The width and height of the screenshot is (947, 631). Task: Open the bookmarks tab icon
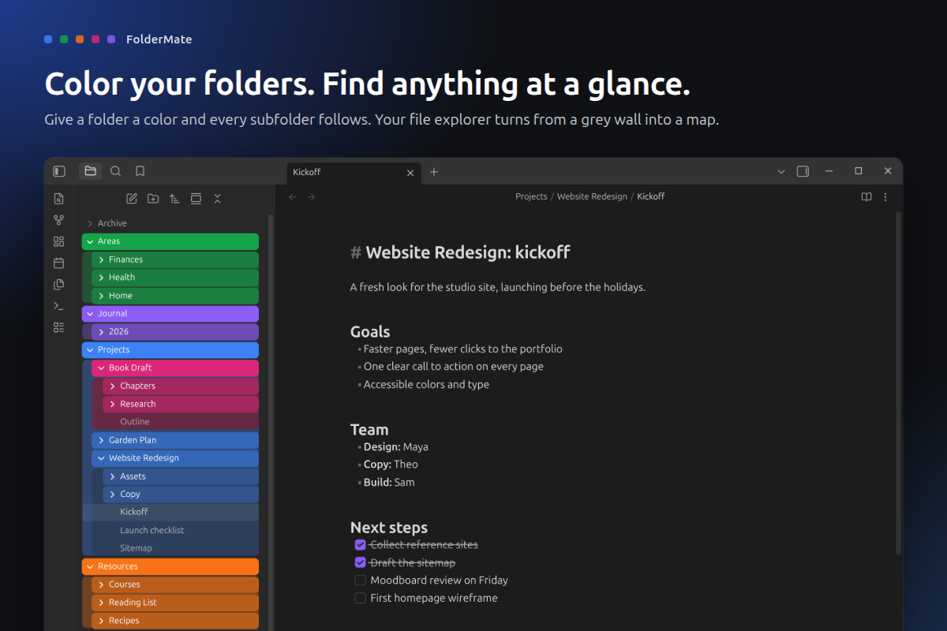pyautogui.click(x=140, y=171)
